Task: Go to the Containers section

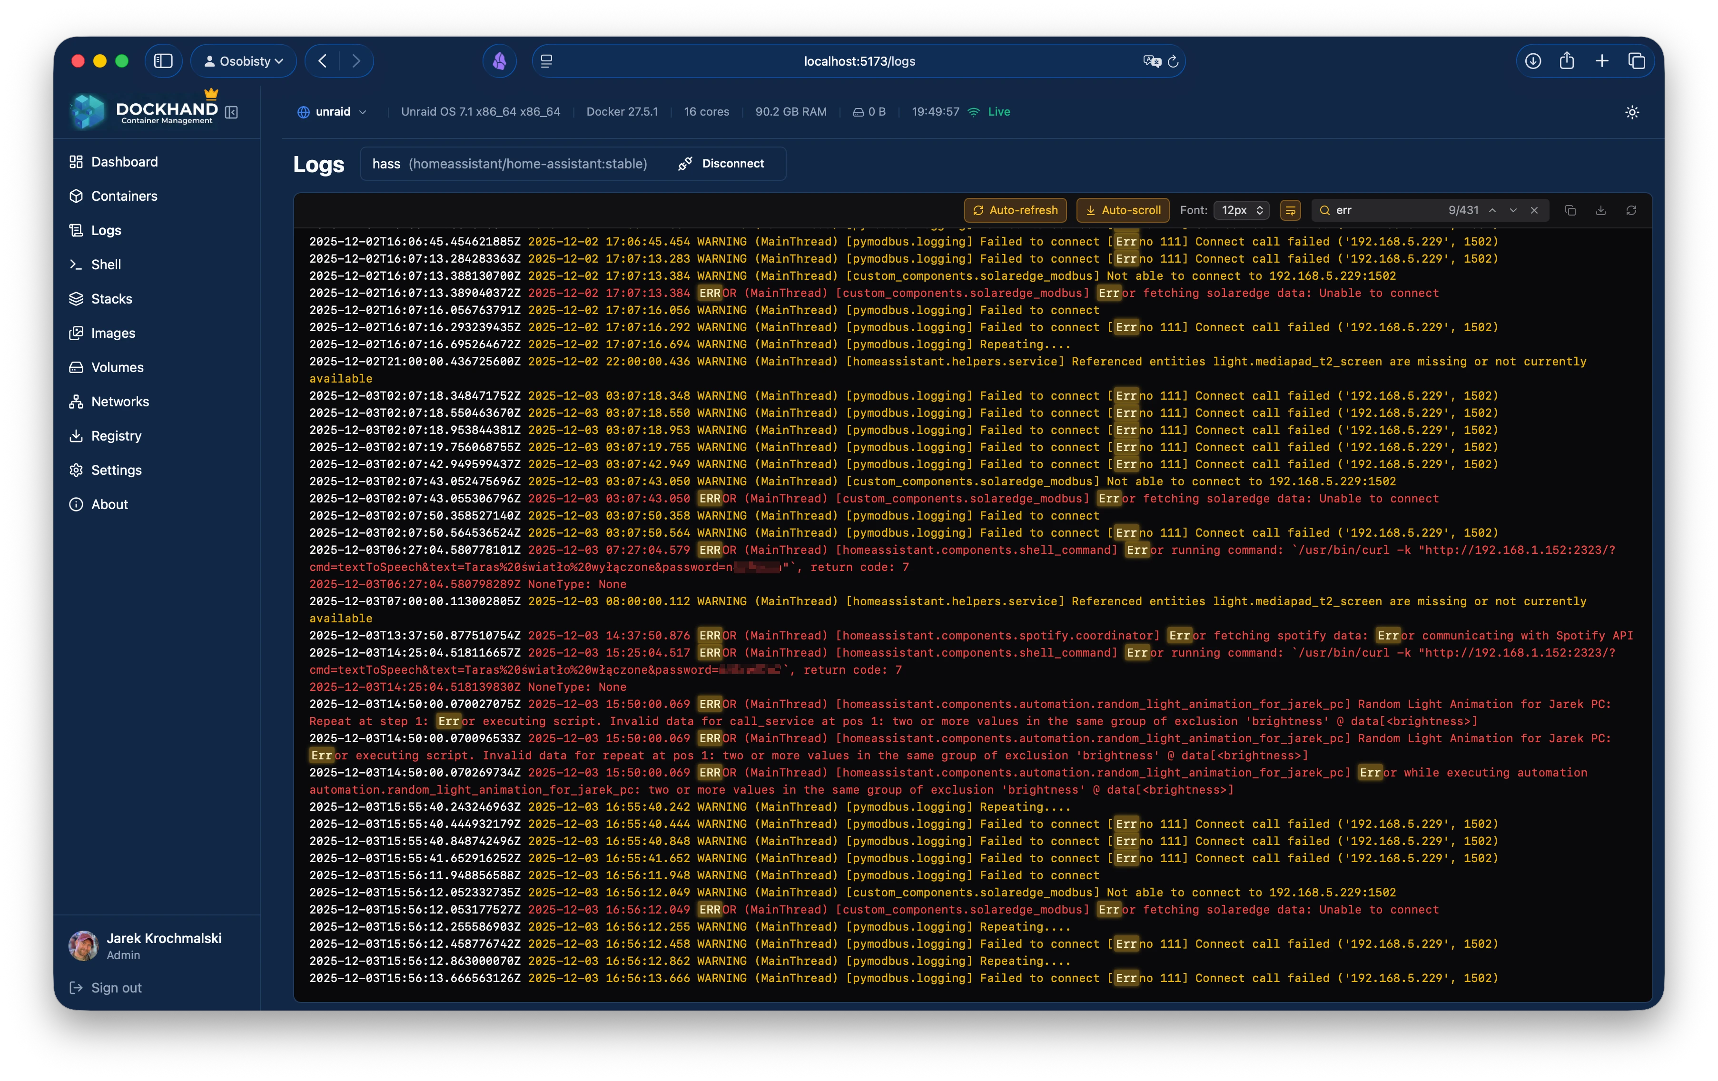Action: [x=124, y=196]
